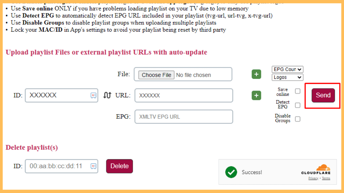Enable the Save online checkbox

pyautogui.click(x=298, y=91)
